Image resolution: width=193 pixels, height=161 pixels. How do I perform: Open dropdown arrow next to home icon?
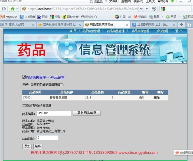click(x=17, y=9)
